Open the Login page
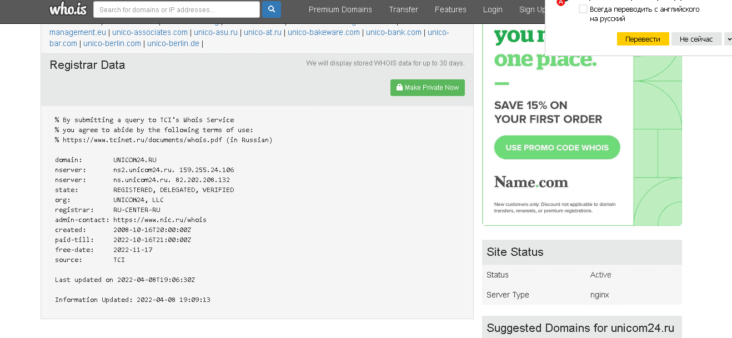 492,9
